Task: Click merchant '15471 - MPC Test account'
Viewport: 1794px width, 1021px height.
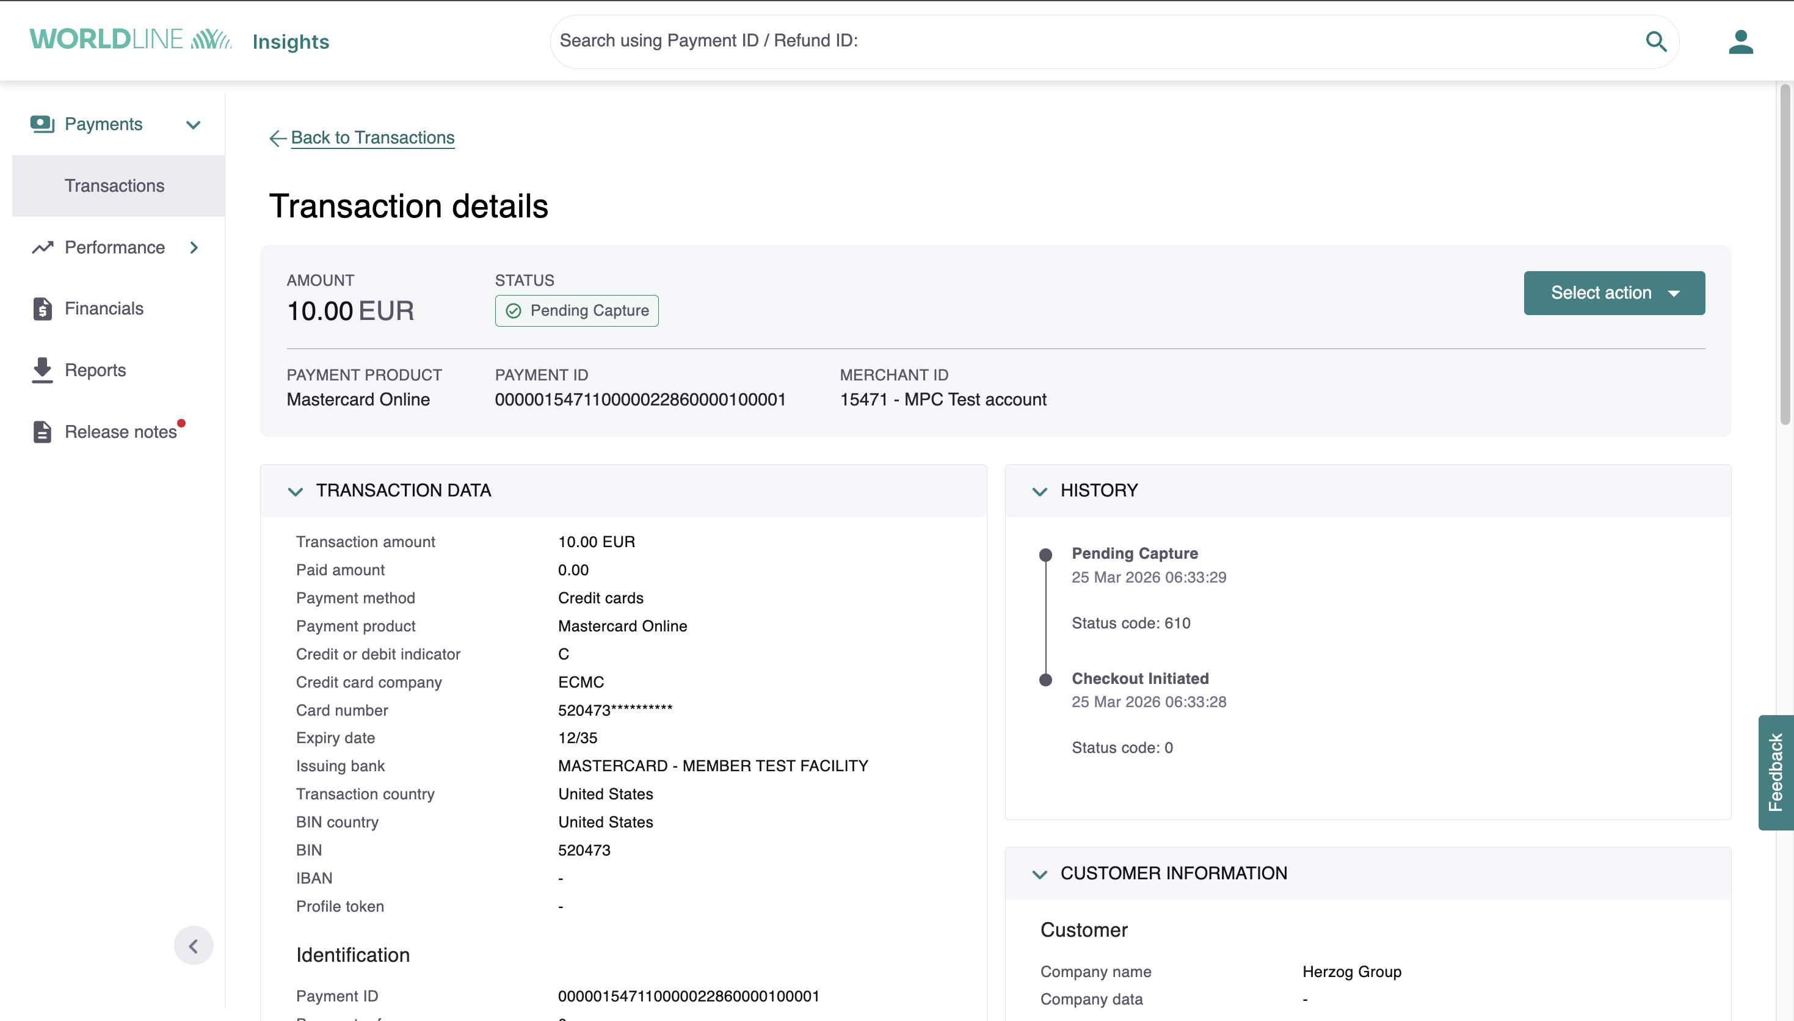Action: click(943, 400)
